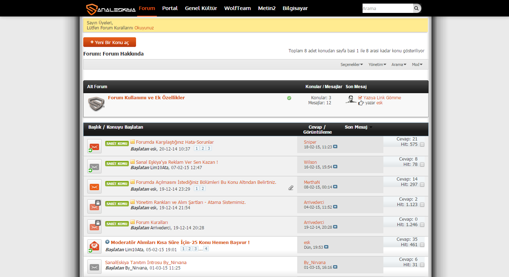Open the Arama dropdown in the thread toolbar
Image resolution: width=509 pixels, height=277 pixels.
399,65
